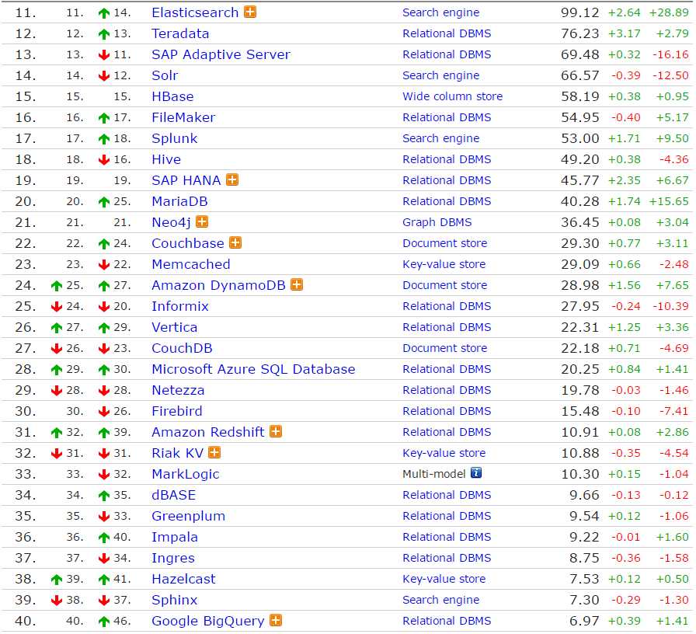Viewport: 696px width, 634px height.
Task: Click the info icon beside Multi-model
Action: coord(476,473)
